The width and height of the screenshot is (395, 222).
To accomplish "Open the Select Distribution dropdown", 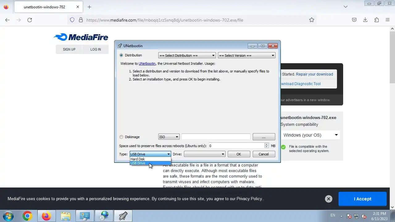I will point(187,55).
